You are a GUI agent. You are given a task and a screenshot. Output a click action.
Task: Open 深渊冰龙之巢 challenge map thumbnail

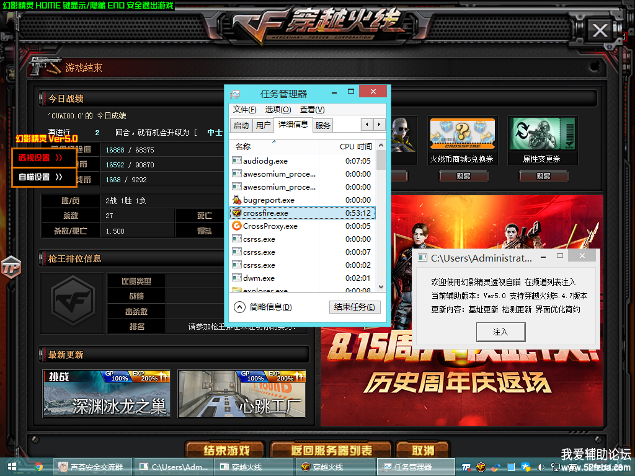pos(107,394)
